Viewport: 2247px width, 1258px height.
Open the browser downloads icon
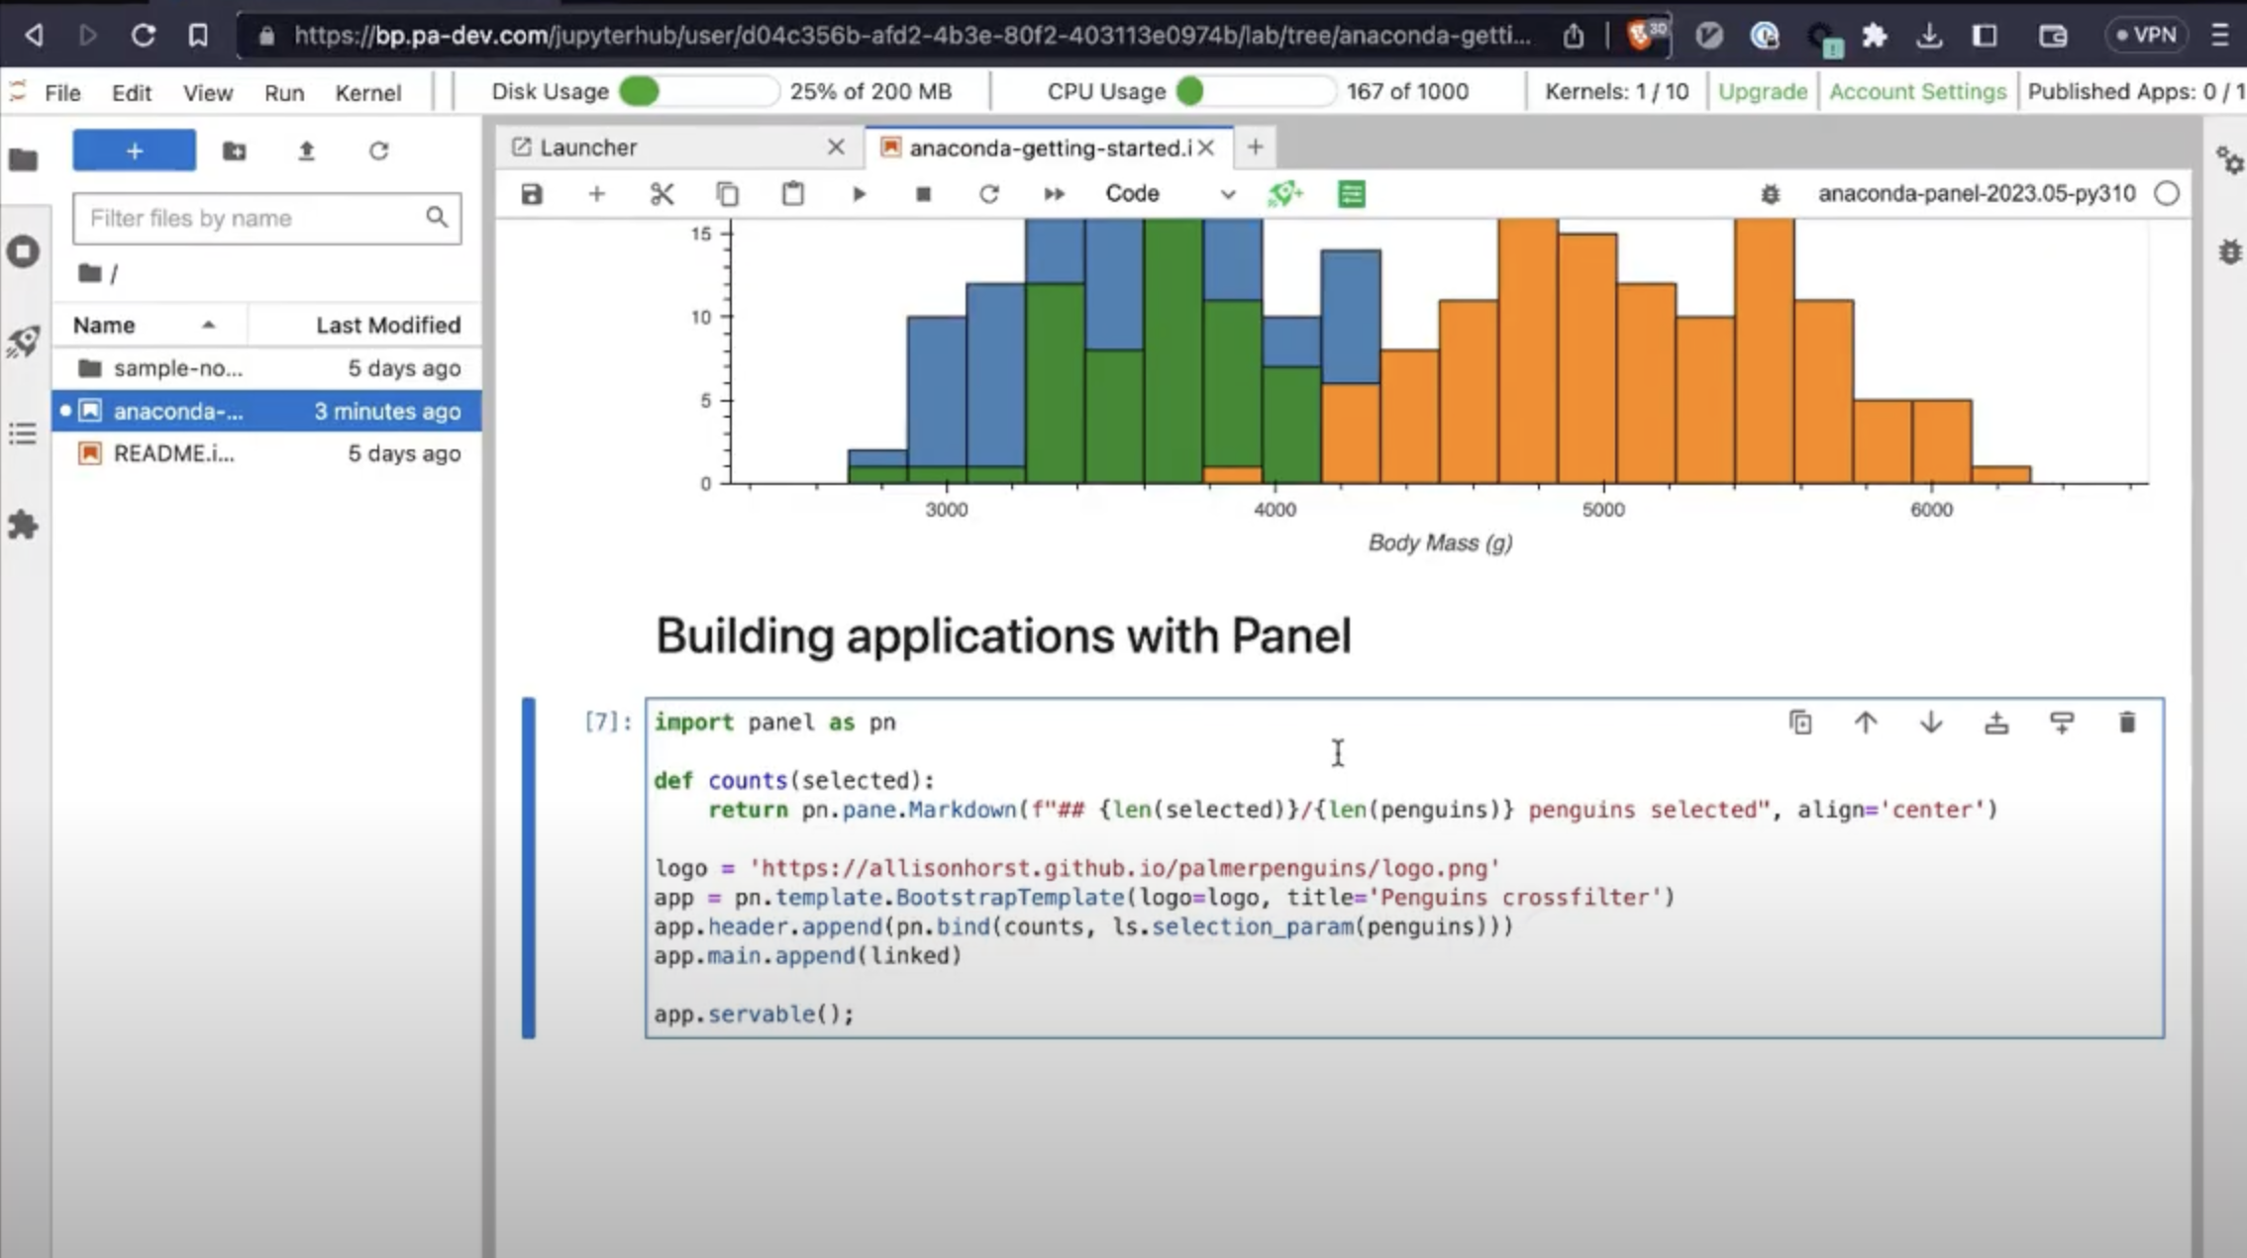pyautogui.click(x=1928, y=36)
